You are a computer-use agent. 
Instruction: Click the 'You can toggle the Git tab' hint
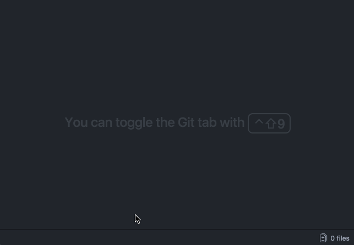tap(155, 122)
